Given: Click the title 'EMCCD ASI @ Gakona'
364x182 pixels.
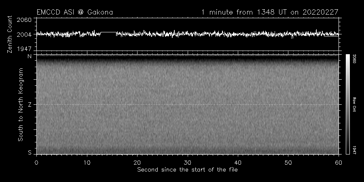Looking at the screenshot, I should 75,12.
